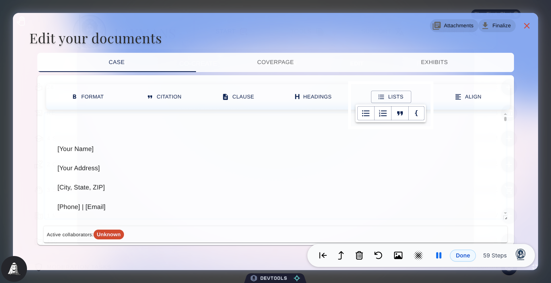Open the FORMAT toolbar menu
The height and width of the screenshot is (283, 551).
[88, 97]
